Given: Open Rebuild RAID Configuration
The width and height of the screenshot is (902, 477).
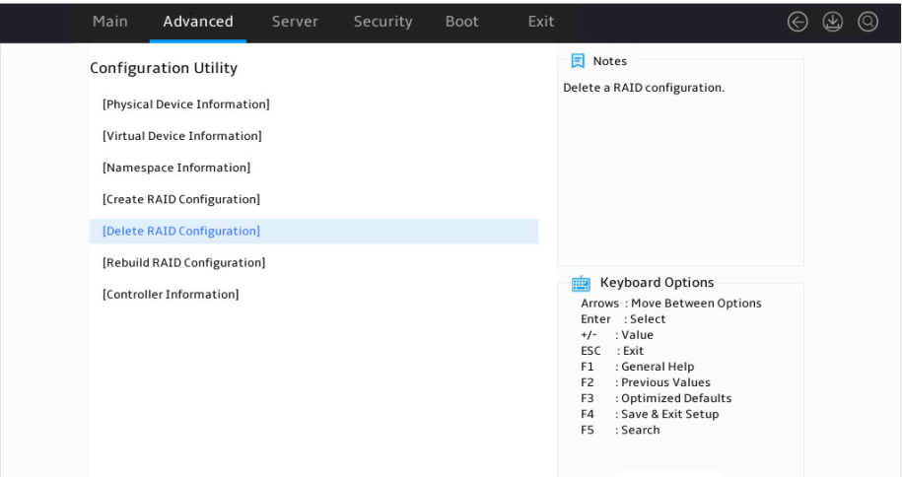Looking at the screenshot, I should (x=183, y=262).
